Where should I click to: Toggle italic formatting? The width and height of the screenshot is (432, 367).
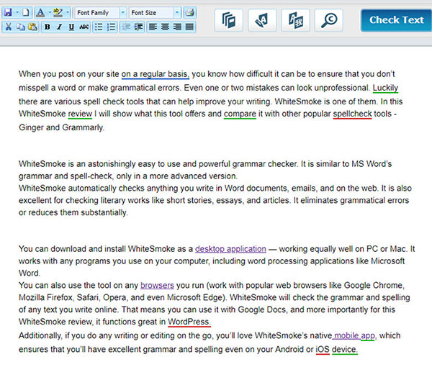59,27
